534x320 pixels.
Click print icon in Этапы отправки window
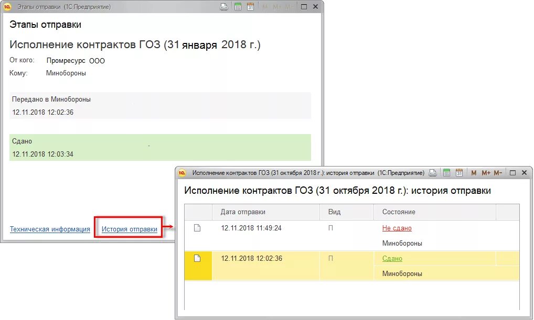(224, 7)
